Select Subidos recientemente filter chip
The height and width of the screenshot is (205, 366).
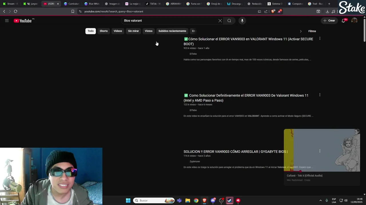pyautogui.click(x=172, y=31)
